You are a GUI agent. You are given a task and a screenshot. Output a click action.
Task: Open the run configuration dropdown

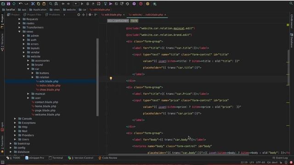click(x=76, y=4)
